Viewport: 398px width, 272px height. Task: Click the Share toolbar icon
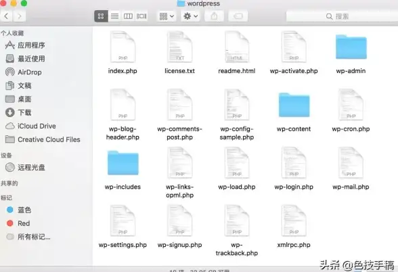click(x=214, y=16)
